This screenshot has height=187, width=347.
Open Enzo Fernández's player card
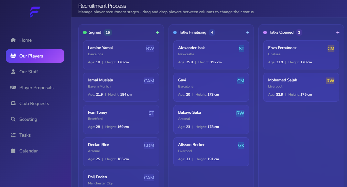301,55
